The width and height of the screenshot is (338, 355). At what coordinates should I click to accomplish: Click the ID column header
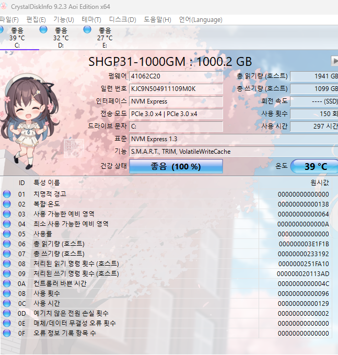22,182
